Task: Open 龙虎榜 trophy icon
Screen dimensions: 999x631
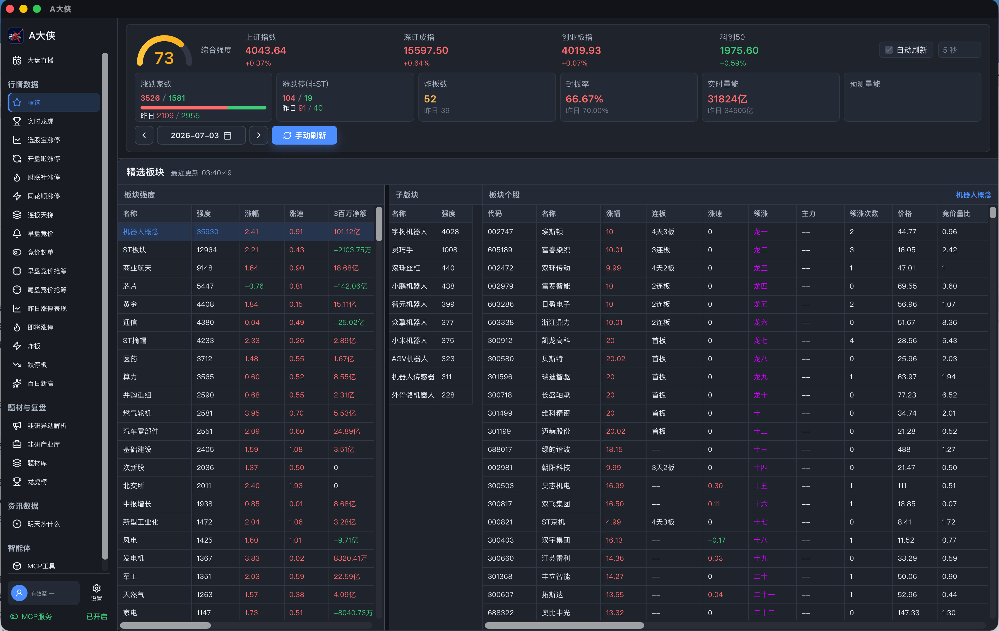Action: pyautogui.click(x=17, y=482)
